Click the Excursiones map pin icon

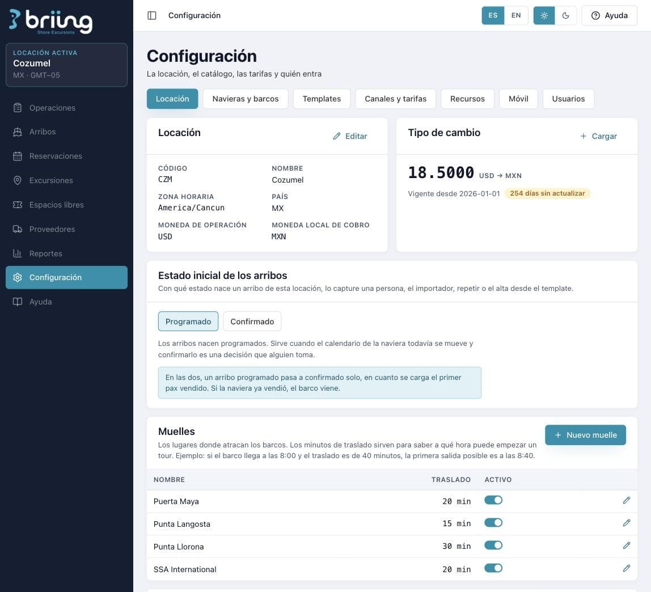tap(18, 180)
